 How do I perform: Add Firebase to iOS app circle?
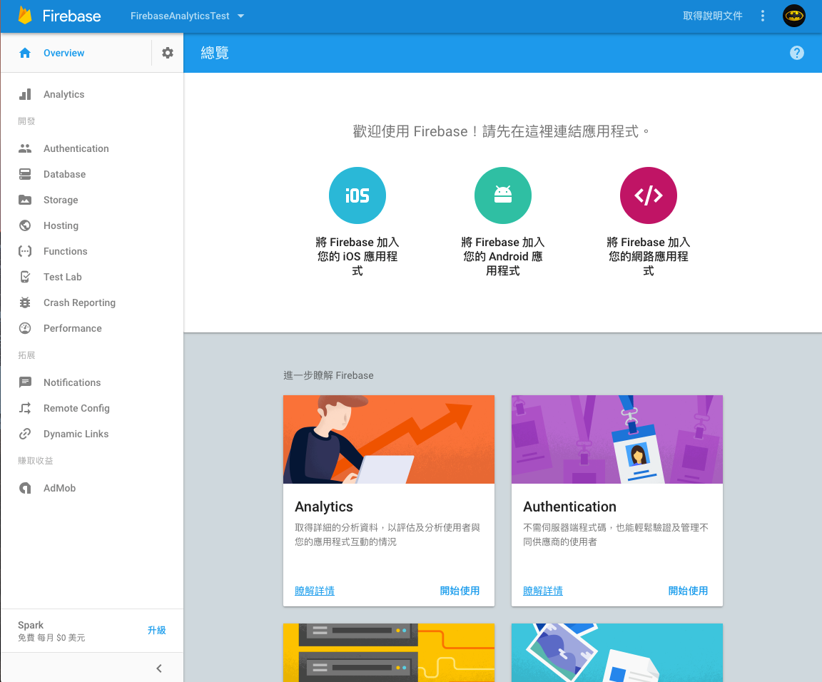357,195
